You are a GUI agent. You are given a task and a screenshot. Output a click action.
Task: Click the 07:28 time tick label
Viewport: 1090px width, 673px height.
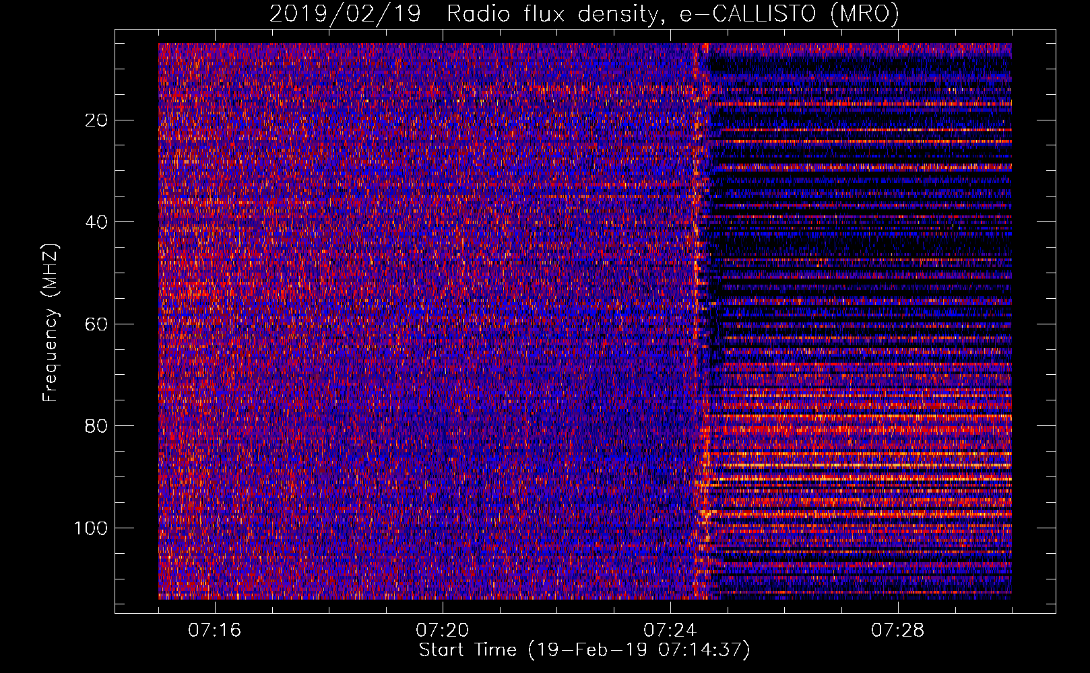pyautogui.click(x=898, y=631)
